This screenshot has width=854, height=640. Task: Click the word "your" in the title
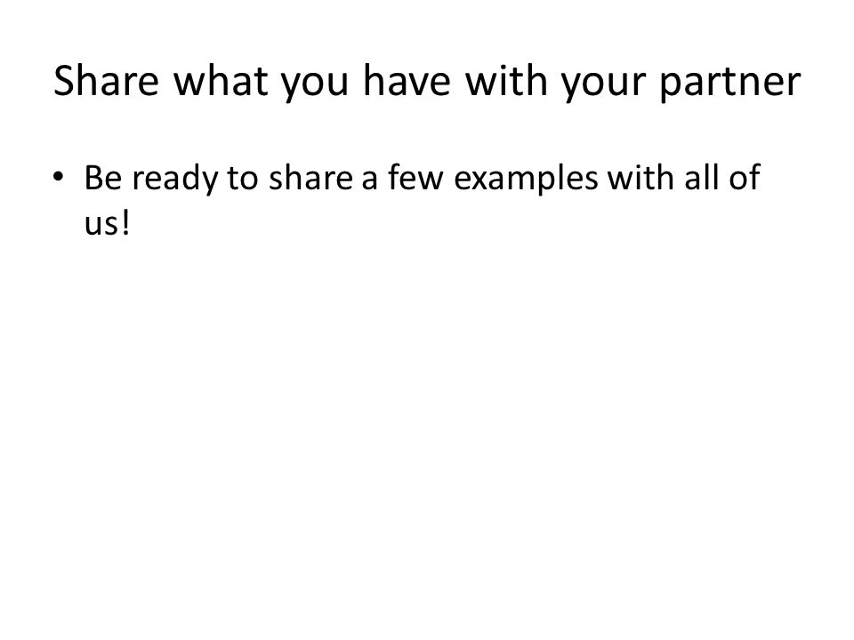click(603, 86)
